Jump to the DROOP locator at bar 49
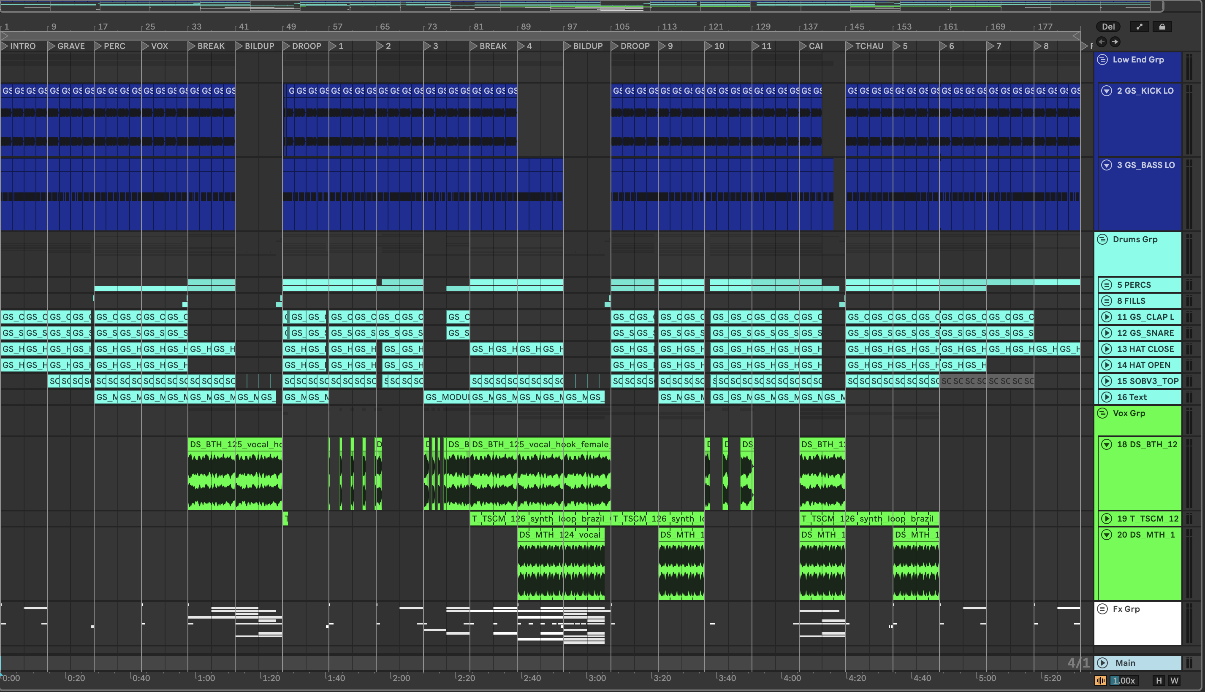Viewport: 1205px width, 692px height. tap(287, 46)
